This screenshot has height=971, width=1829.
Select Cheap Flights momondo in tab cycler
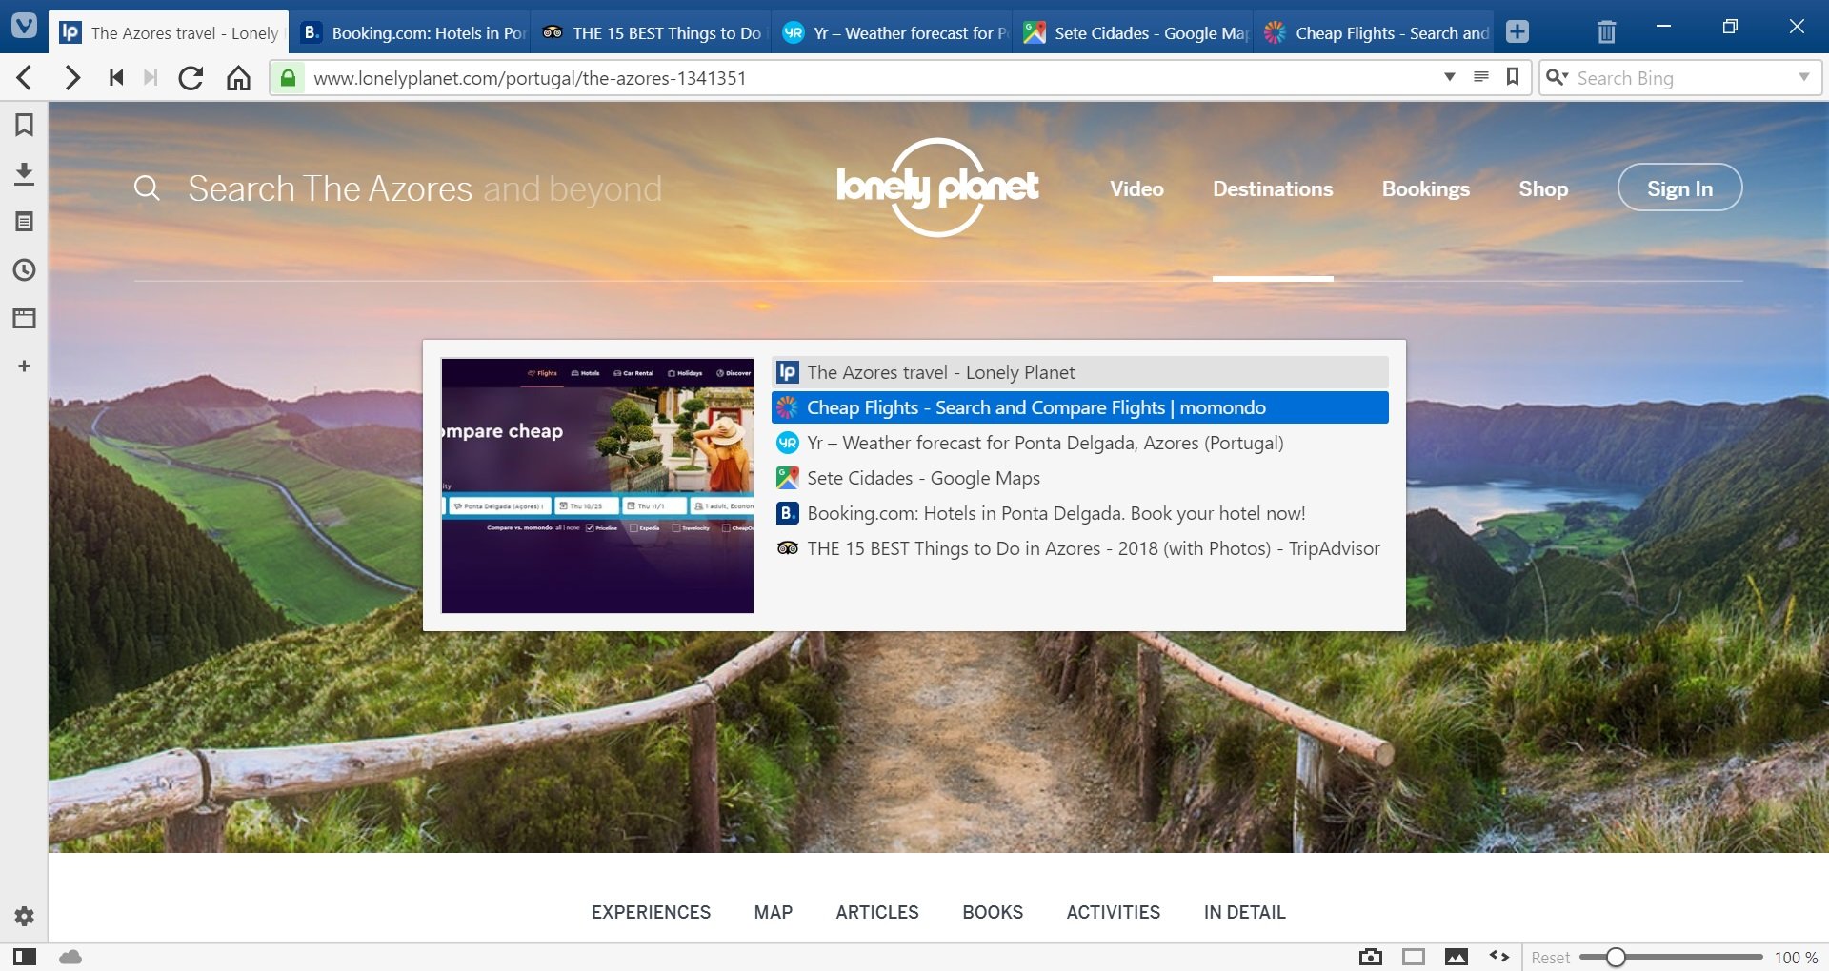pyautogui.click(x=1080, y=407)
